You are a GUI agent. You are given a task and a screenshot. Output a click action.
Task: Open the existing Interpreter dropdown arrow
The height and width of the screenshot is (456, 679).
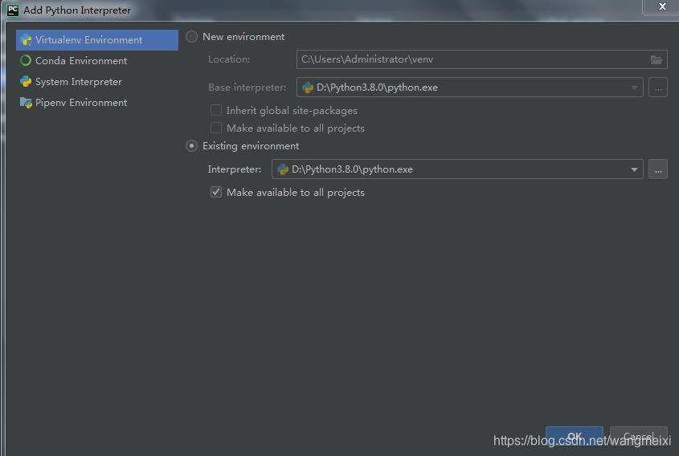click(634, 169)
